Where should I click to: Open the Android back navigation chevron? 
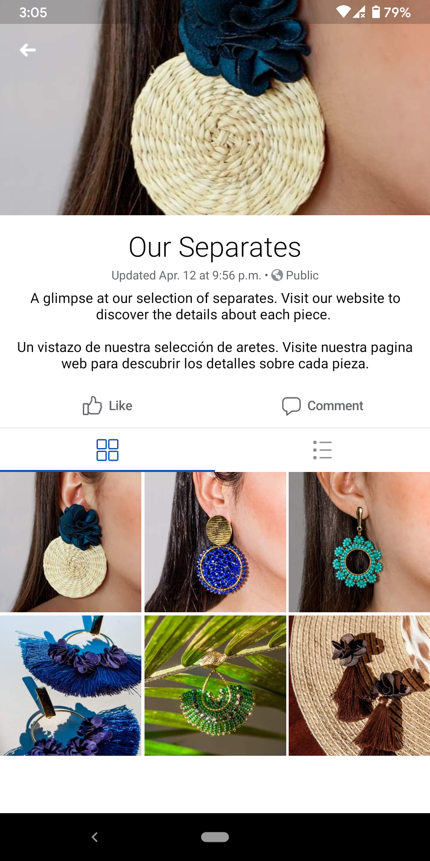95,837
